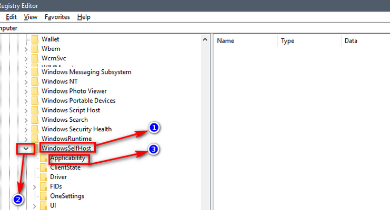Click the WindowsRuntime folder icon
This screenshot has height=210, width=390.
[35, 139]
